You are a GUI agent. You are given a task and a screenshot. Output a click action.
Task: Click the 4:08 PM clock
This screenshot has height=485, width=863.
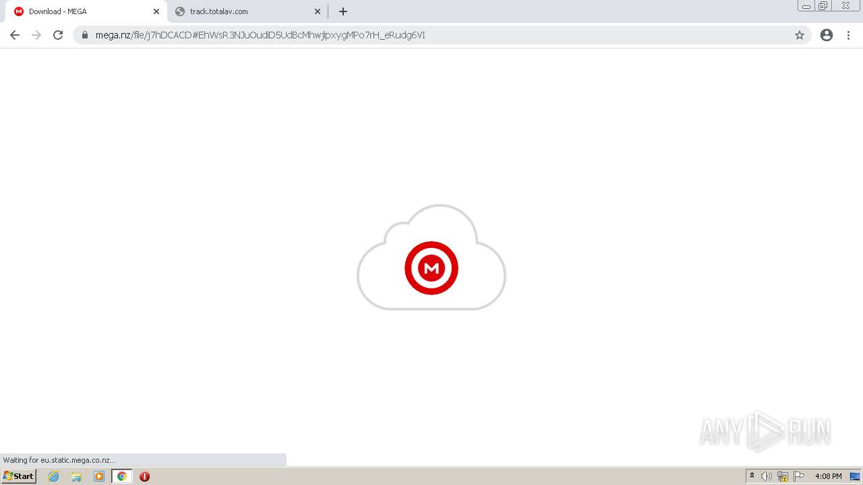(x=828, y=476)
